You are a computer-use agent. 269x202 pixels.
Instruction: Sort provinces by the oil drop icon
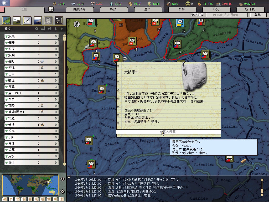pos(55,28)
